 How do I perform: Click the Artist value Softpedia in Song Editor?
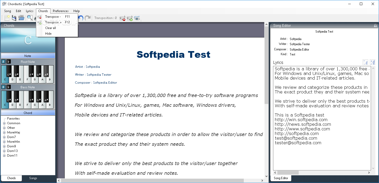(x=295, y=39)
